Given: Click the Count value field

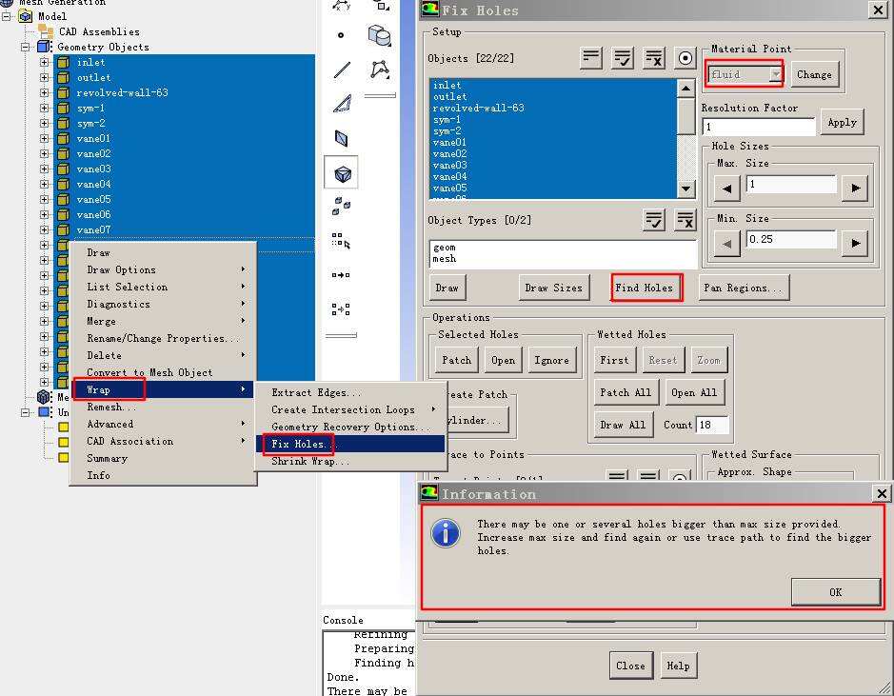Looking at the screenshot, I should [711, 426].
